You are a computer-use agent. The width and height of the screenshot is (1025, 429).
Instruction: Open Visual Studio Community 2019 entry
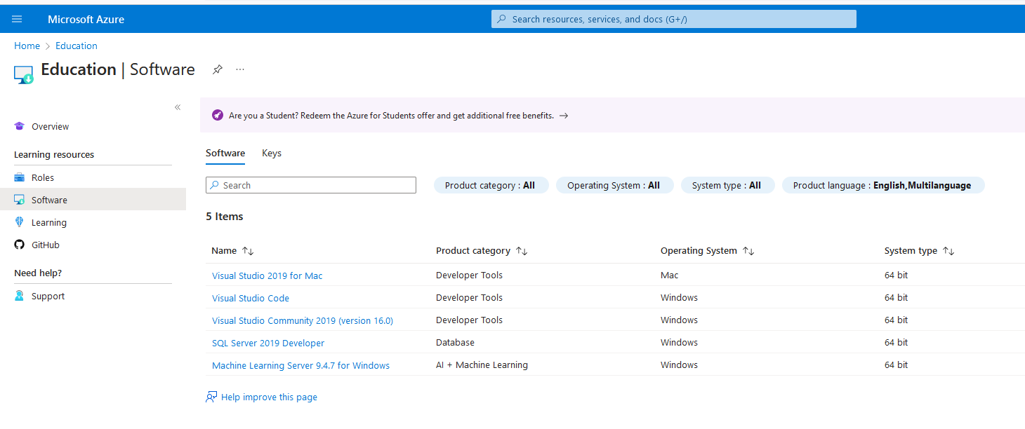pyautogui.click(x=303, y=321)
